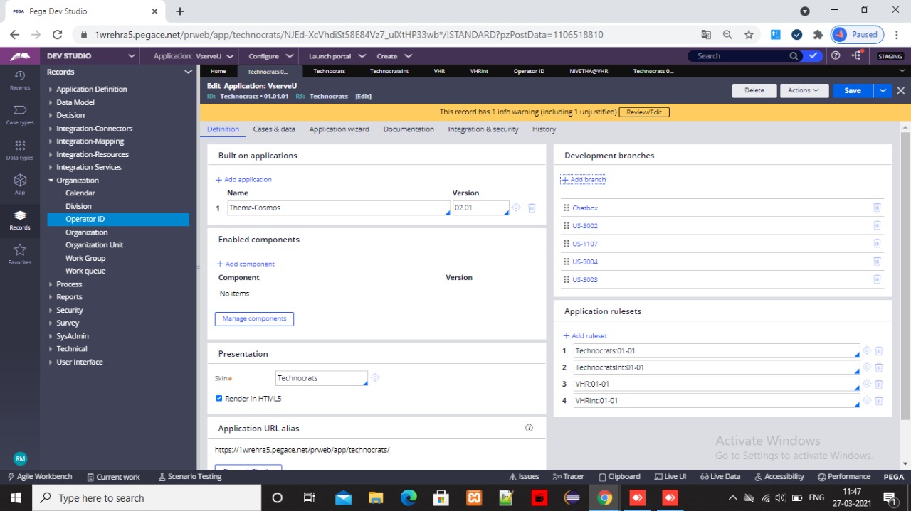Delete the Theme-Cosmos built-on application
Viewport: 911px width, 511px height.
click(532, 208)
